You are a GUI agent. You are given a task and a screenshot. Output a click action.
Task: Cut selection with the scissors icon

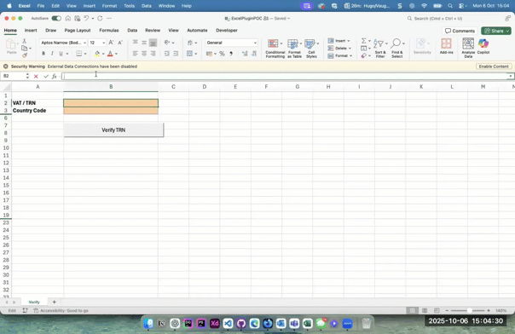point(24,41)
